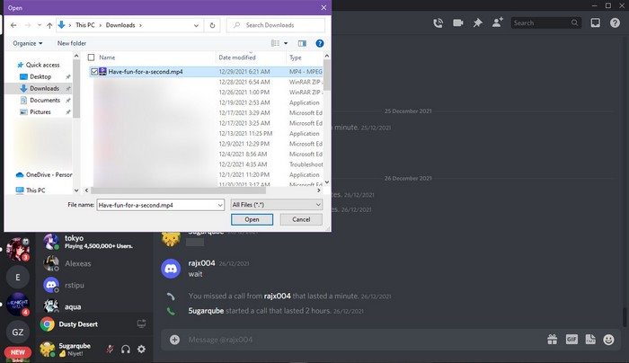The height and width of the screenshot is (363, 629).
Task: Create a New folder
Action: 71,43
